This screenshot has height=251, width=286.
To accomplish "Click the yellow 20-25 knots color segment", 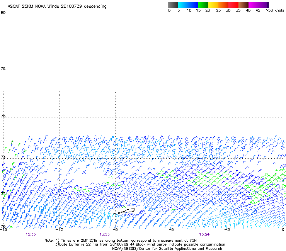I will (213, 5).
